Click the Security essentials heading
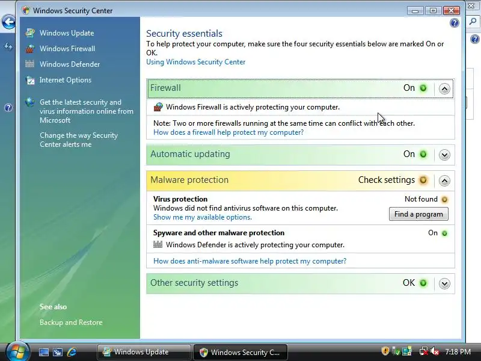Viewport: 481px width, 361px height. [x=184, y=33]
